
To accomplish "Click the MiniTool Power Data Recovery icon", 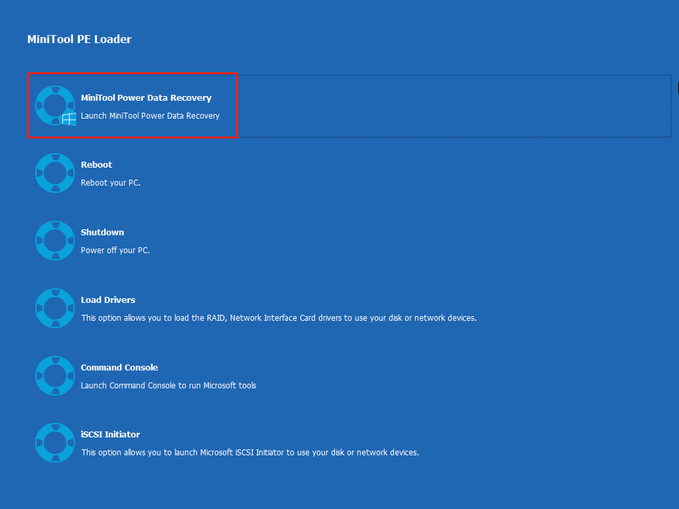I will click(56, 105).
